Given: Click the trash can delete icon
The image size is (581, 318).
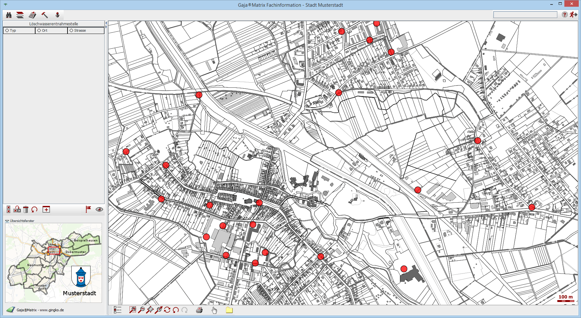Looking at the screenshot, I should click(x=26, y=209).
